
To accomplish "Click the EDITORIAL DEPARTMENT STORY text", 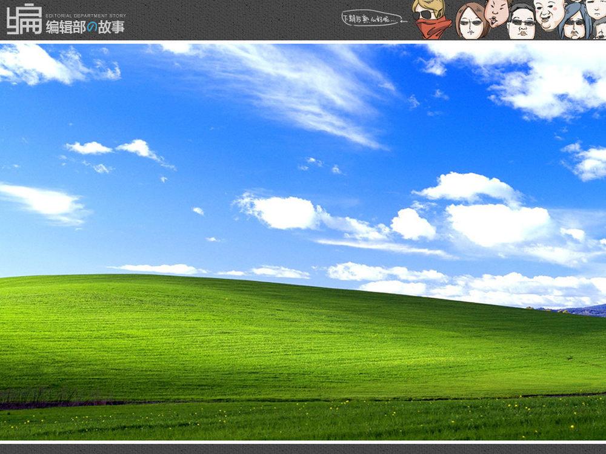I will tap(85, 15).
